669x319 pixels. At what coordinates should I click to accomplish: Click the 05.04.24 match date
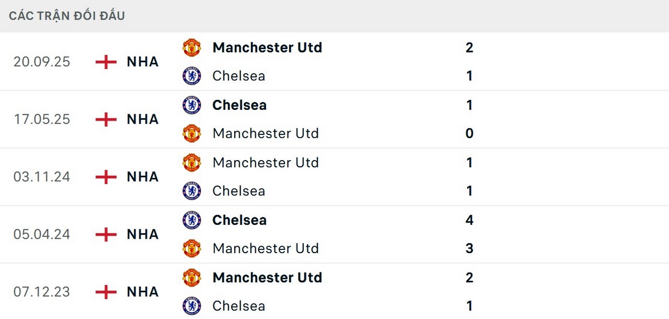[x=42, y=234]
